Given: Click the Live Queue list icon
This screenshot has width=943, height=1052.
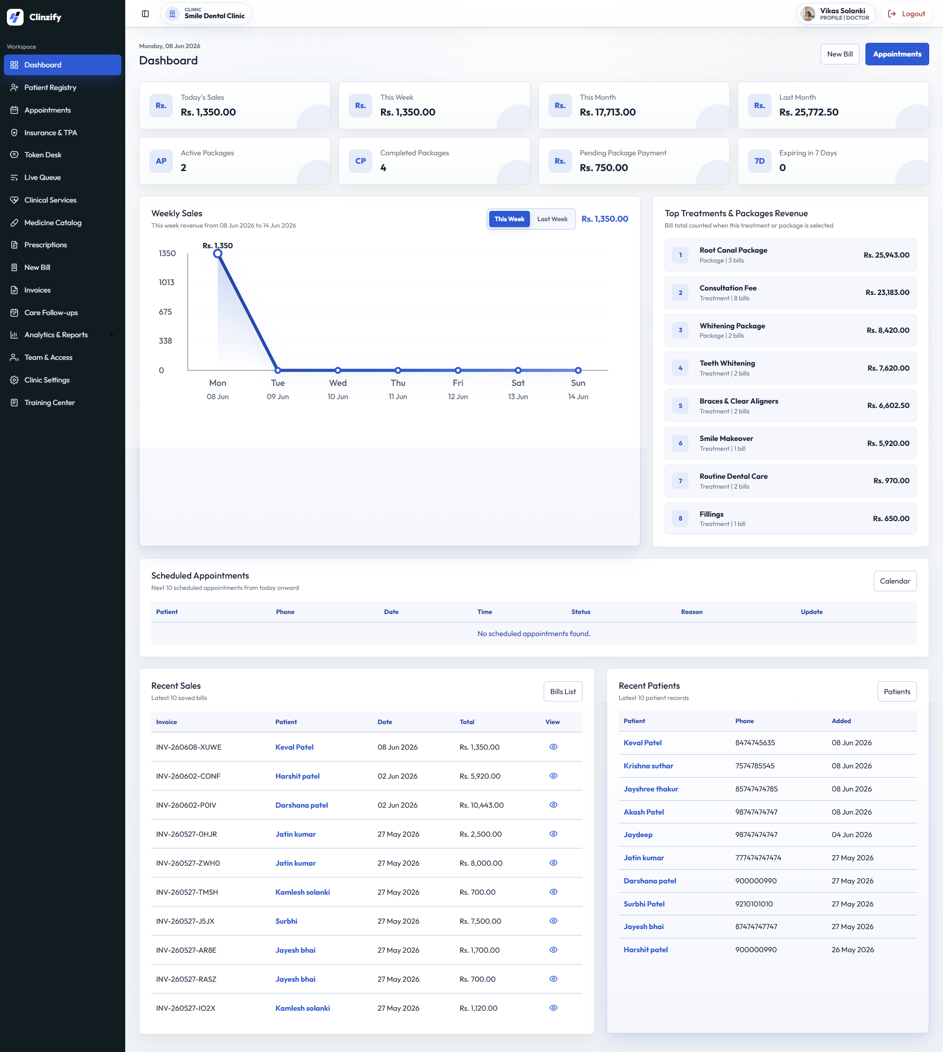Looking at the screenshot, I should coord(15,177).
